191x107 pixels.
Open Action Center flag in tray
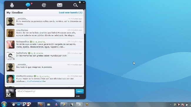[x=182, y=105]
